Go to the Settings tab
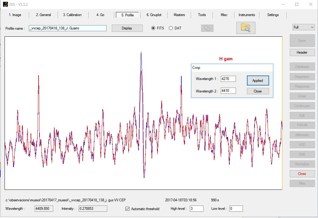The height and width of the screenshot is (218, 318). pos(273,15)
